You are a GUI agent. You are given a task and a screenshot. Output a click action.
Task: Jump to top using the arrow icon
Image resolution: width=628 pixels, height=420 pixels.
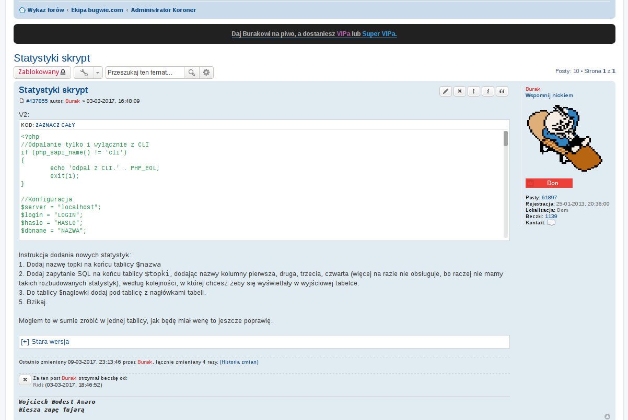tap(607, 416)
